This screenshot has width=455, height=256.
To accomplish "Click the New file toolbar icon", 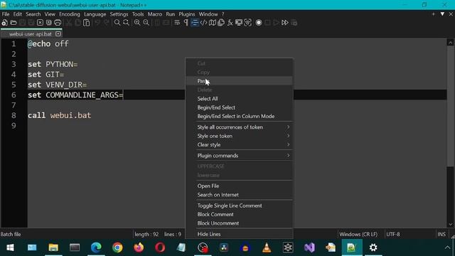I will pyautogui.click(x=5, y=23).
